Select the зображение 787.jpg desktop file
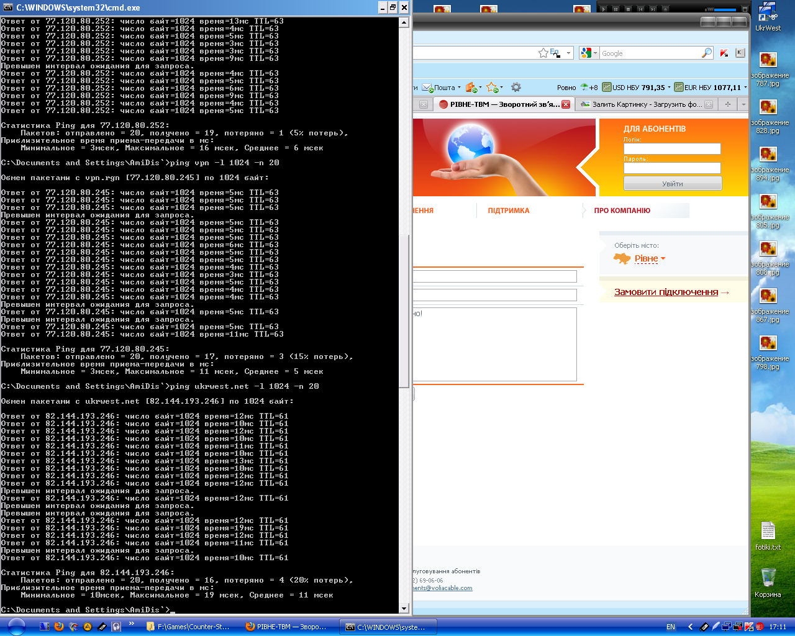Viewport: 795px width, 636px height. 769,70
